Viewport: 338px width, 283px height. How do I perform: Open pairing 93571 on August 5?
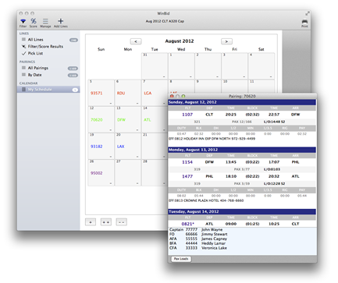96,93
